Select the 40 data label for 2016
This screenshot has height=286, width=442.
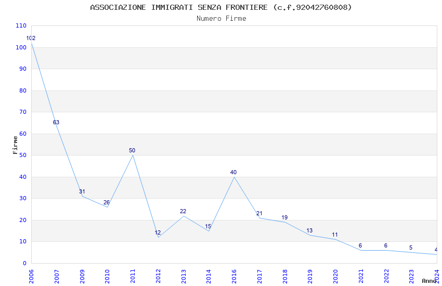click(x=233, y=172)
